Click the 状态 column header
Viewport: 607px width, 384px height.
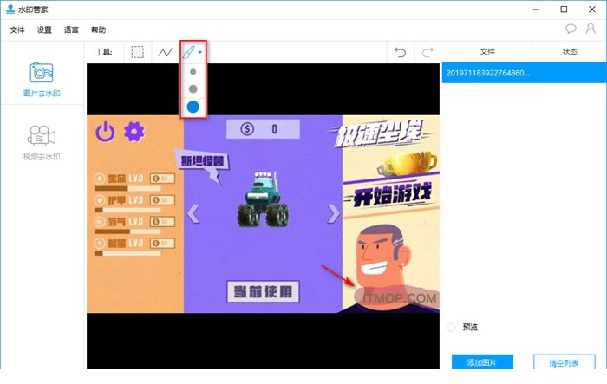pyautogui.click(x=570, y=51)
